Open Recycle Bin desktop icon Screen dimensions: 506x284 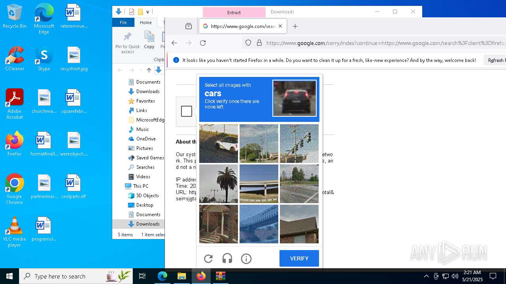click(15, 17)
